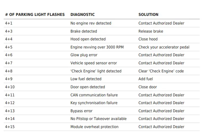The width and height of the screenshot is (204, 135).
Task: Click 'Brake detected' diagnostic entry
Action: (x=84, y=31)
